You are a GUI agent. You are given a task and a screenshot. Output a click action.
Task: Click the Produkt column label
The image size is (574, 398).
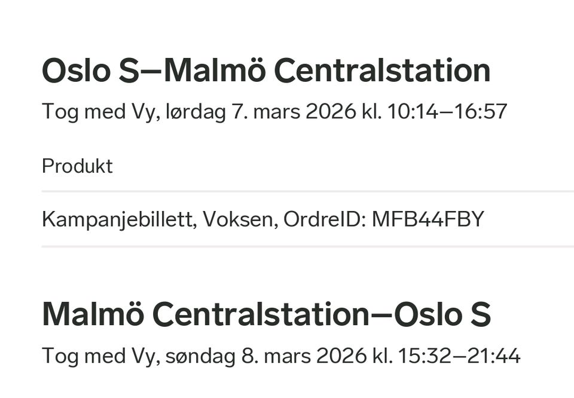[x=77, y=166]
